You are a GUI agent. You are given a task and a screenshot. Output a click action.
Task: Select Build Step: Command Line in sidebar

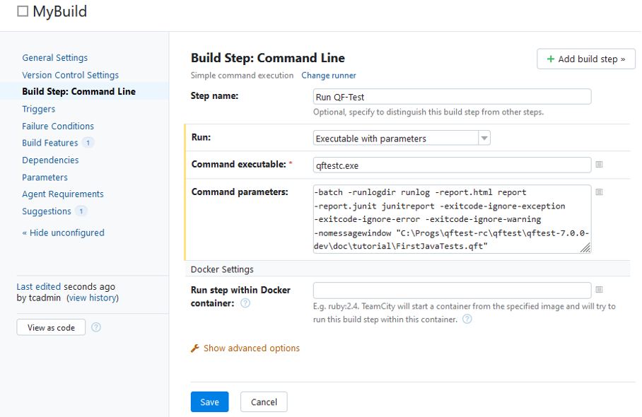(79, 92)
